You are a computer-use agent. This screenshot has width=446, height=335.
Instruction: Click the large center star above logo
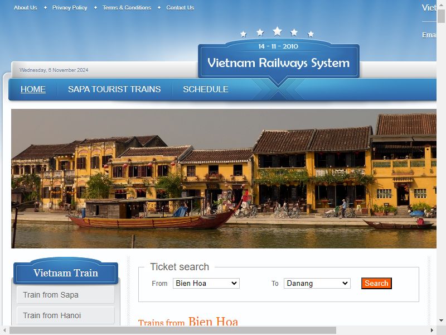pyautogui.click(x=277, y=31)
